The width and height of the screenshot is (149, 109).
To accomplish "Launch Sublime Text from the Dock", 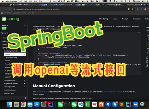I will (122, 104).
